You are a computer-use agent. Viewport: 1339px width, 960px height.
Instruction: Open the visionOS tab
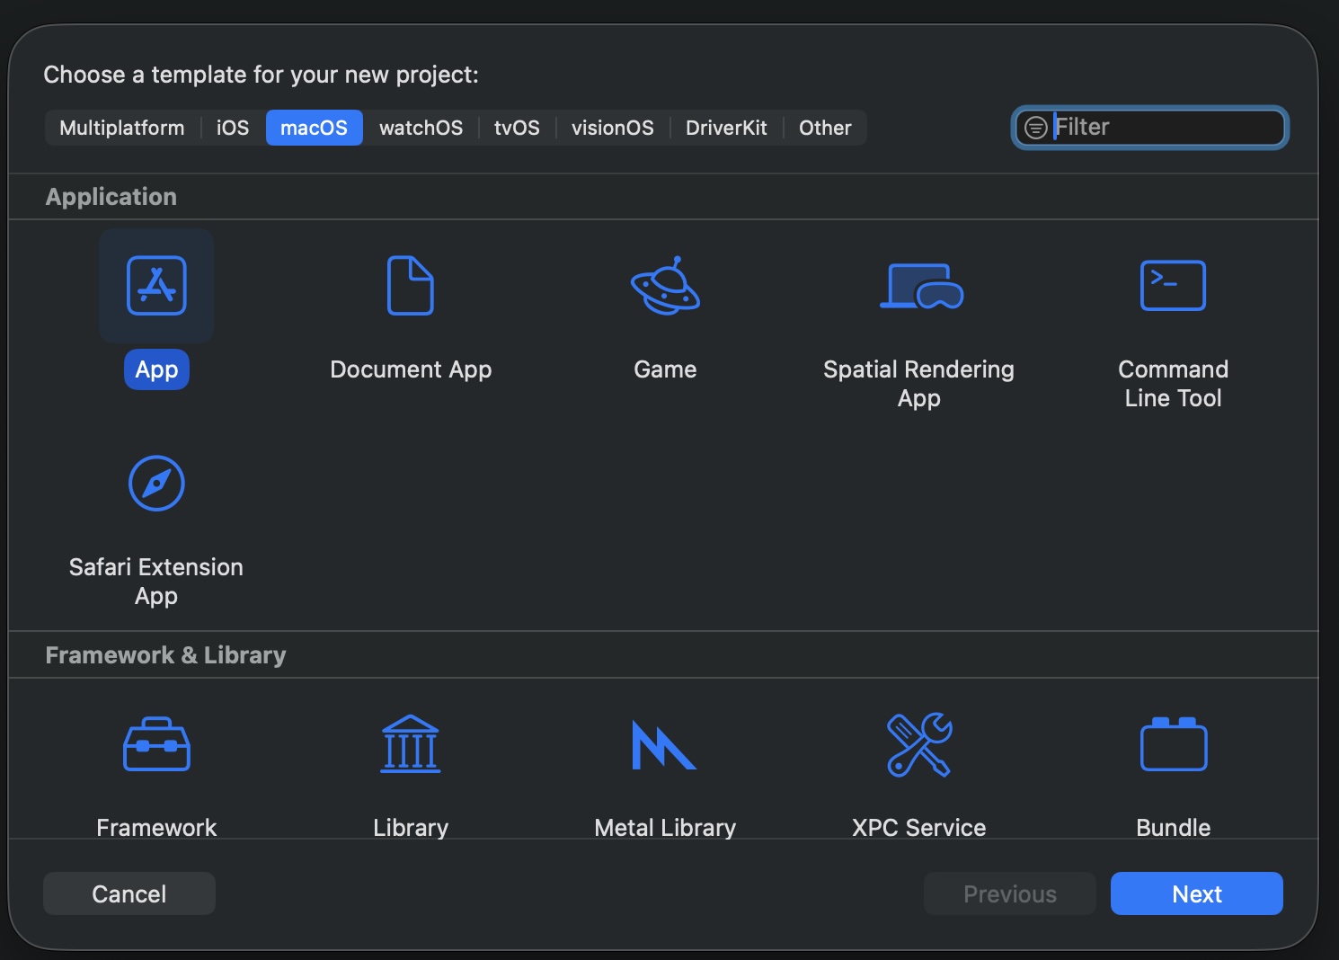613,128
